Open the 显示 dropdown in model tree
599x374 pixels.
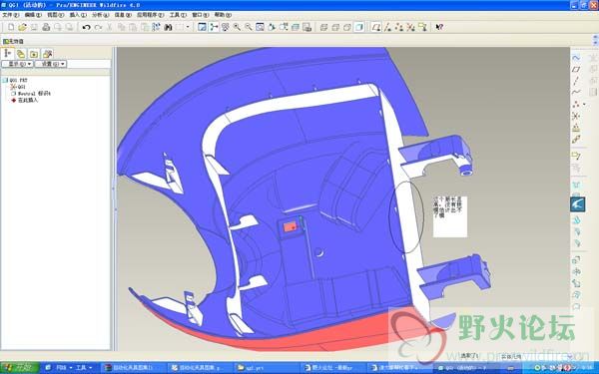tap(18, 64)
